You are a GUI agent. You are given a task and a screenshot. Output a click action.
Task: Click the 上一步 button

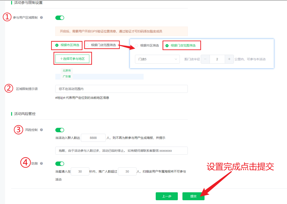pos(167,196)
